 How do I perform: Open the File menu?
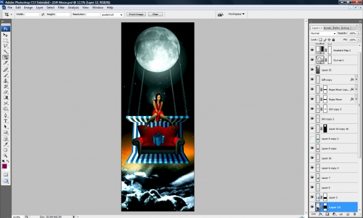coord(10,8)
